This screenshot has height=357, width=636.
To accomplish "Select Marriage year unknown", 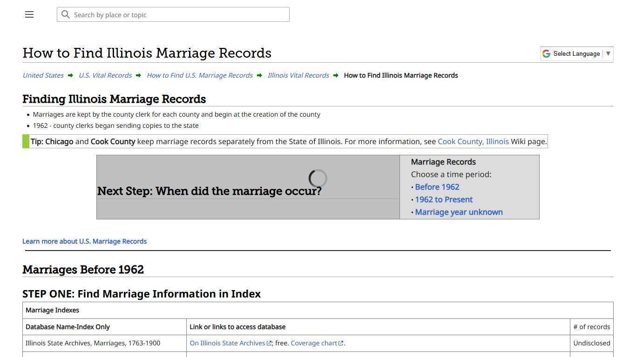I will click(x=459, y=212).
